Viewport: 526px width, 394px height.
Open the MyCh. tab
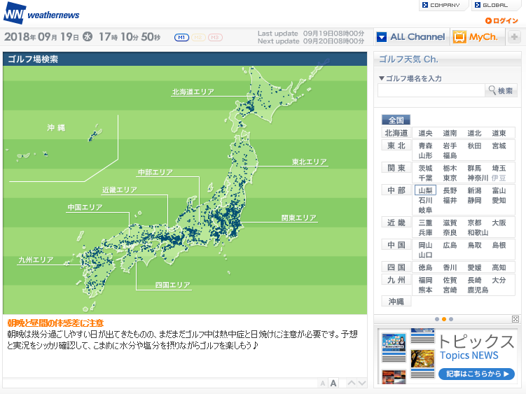coord(476,37)
